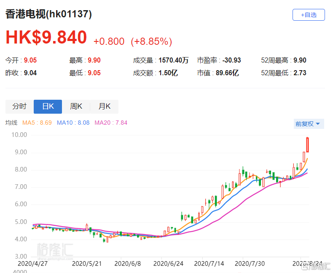Click the day high value next to 最高
Screen dimensions: 333x273
(94, 60)
